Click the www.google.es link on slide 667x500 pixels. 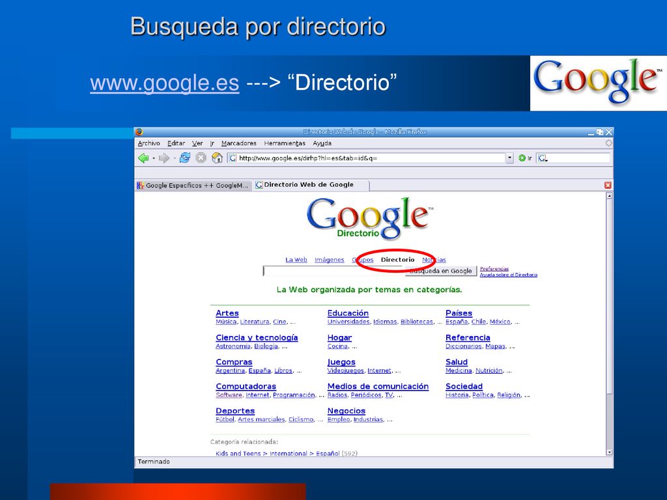pos(165,83)
